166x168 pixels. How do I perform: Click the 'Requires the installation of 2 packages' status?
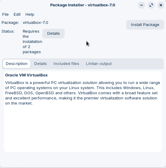[32, 42]
